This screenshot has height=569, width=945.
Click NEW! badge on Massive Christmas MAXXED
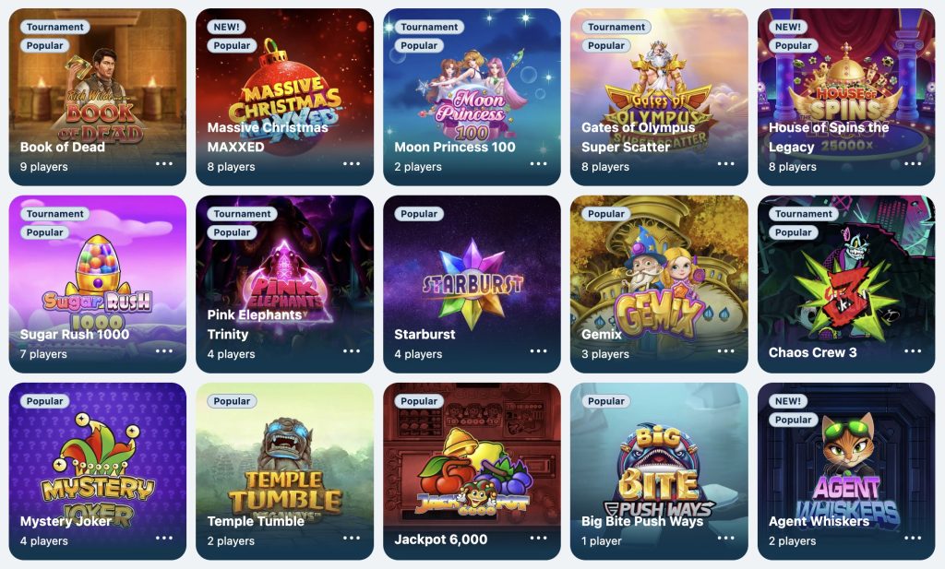coord(227,27)
